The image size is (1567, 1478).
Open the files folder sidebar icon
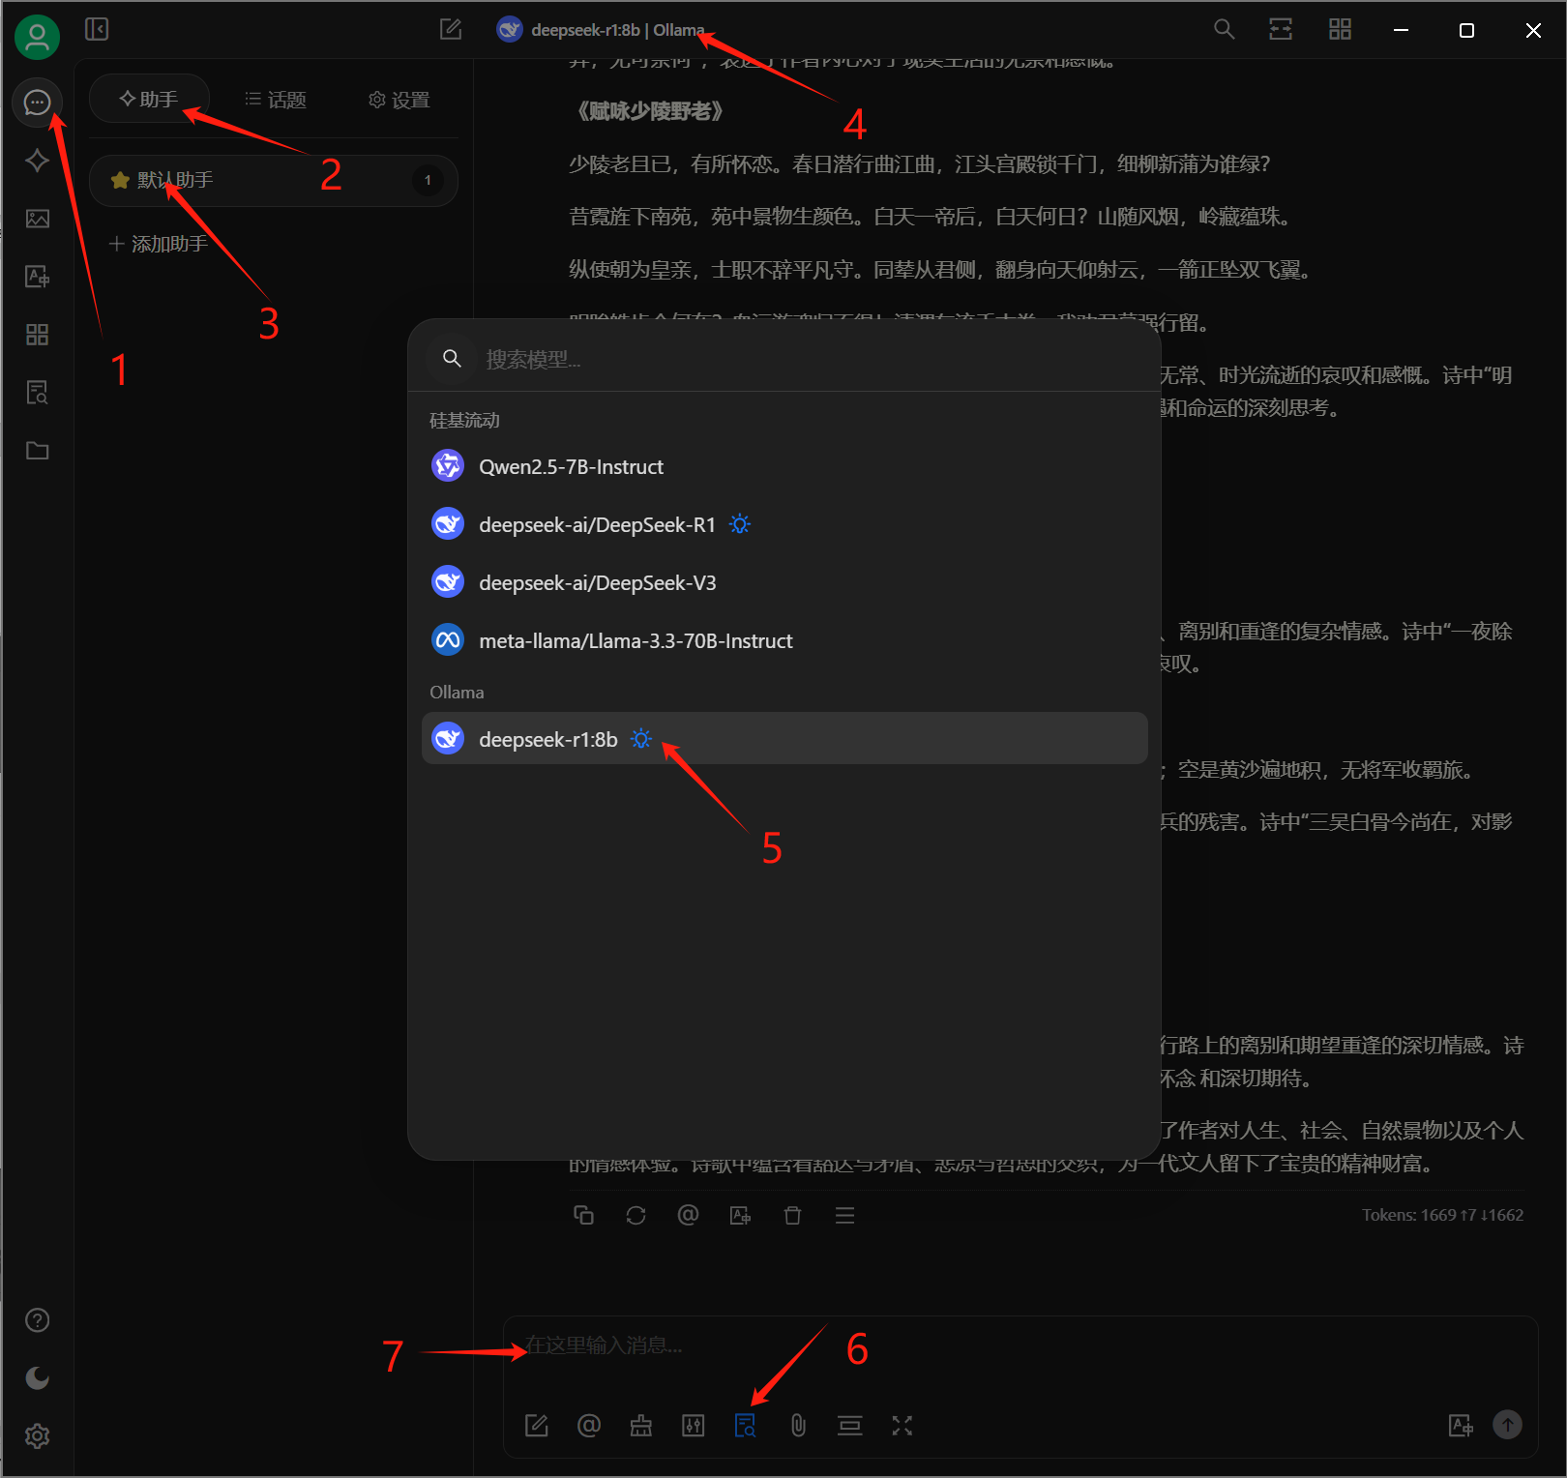(x=37, y=451)
